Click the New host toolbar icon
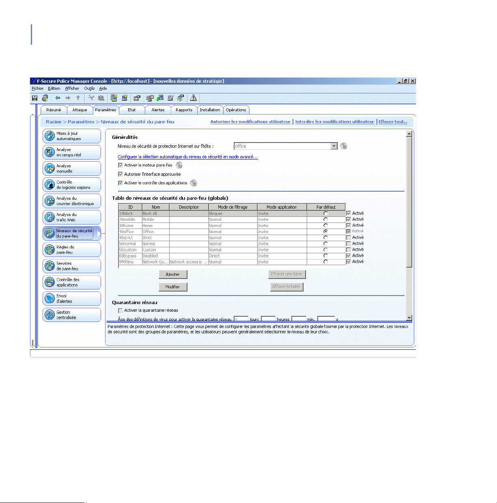 [125, 98]
